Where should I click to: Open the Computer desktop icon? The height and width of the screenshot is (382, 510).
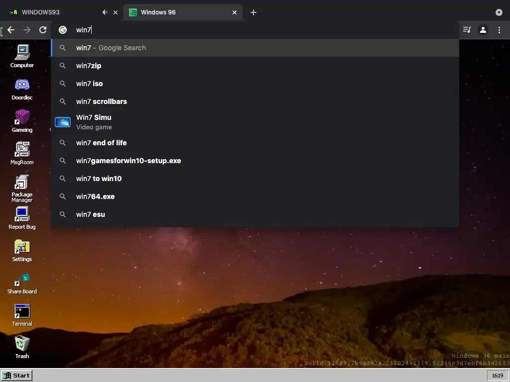pyautogui.click(x=22, y=56)
